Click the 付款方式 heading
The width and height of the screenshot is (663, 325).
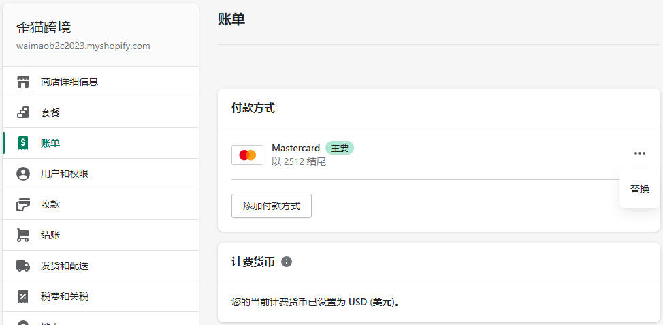[x=253, y=108]
